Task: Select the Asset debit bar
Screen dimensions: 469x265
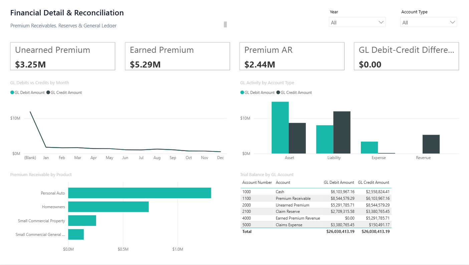Action: [x=280, y=128]
